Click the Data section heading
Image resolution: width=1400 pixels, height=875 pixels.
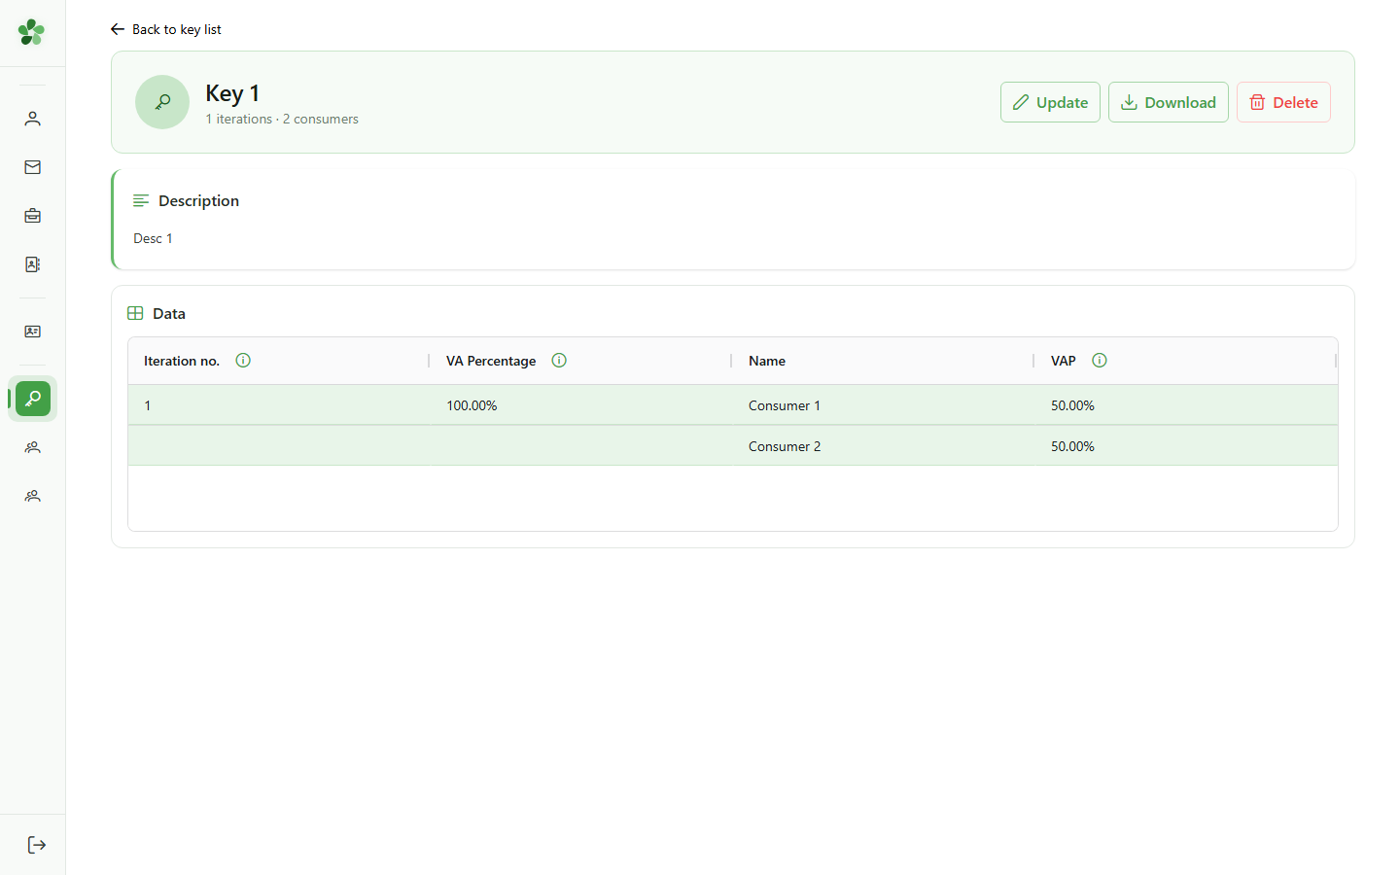169,313
